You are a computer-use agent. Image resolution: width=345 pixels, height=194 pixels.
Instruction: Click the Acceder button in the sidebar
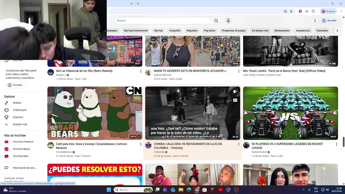15,85
